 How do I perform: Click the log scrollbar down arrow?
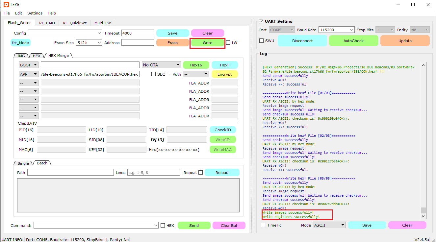(x=423, y=216)
